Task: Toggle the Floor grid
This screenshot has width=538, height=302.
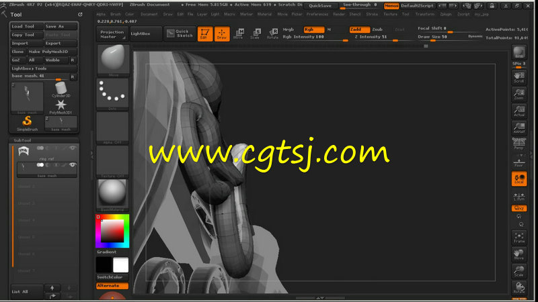Action: [518, 162]
